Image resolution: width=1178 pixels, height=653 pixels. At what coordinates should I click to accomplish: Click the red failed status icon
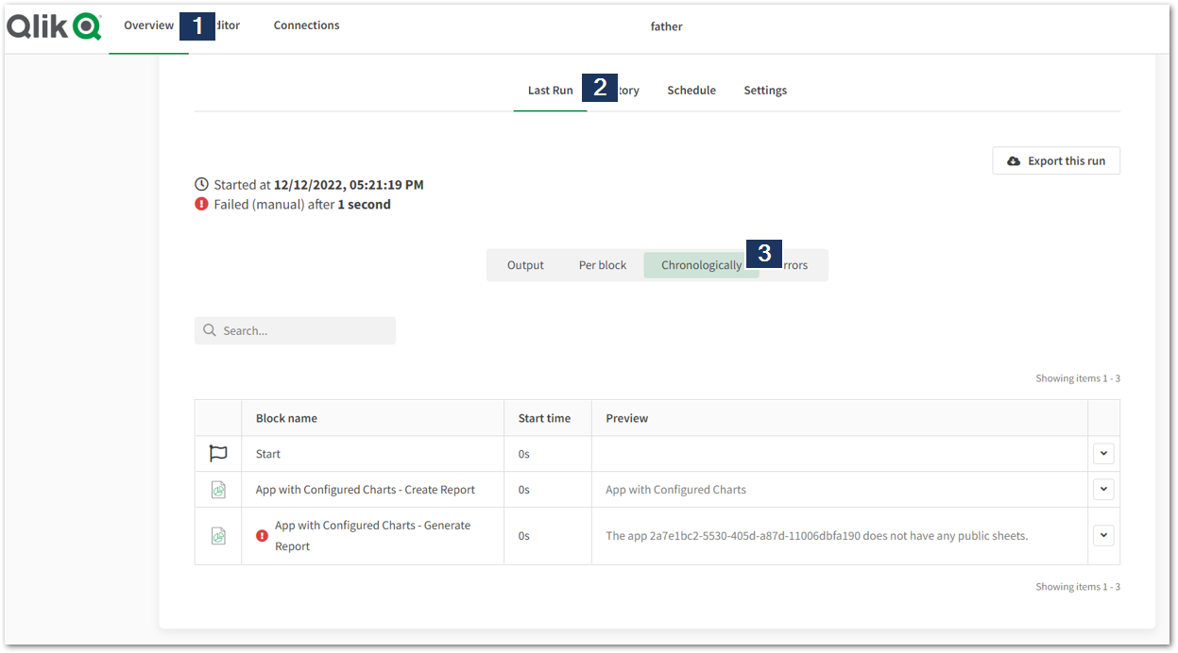click(201, 204)
